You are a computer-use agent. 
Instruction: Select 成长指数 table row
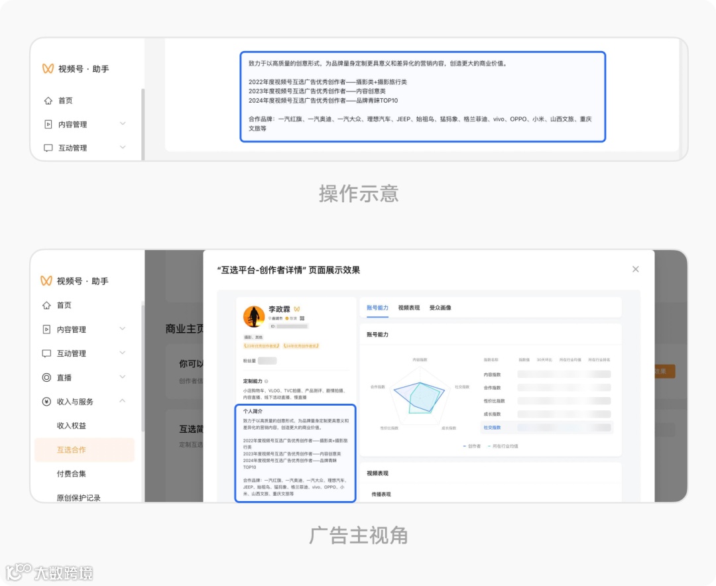pyautogui.click(x=546, y=414)
